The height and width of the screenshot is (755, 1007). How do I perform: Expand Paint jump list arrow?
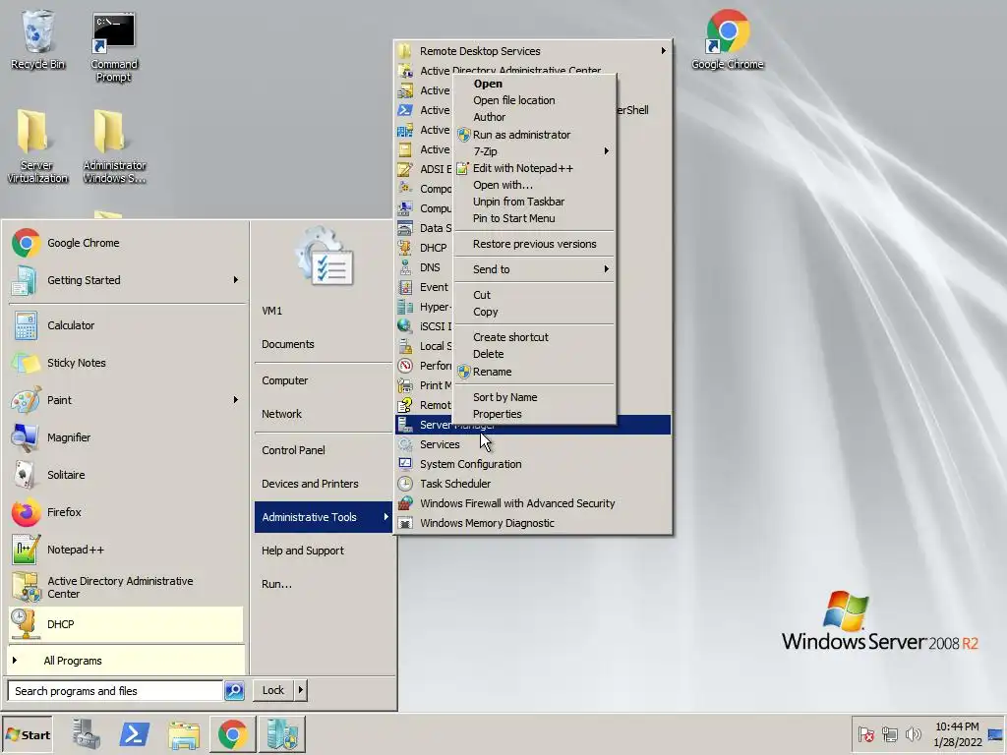coord(236,400)
